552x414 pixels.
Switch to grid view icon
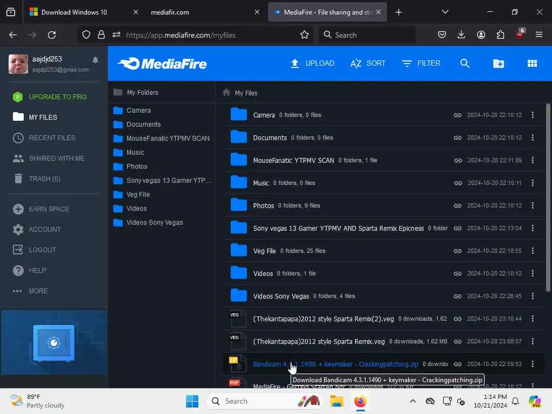click(532, 64)
